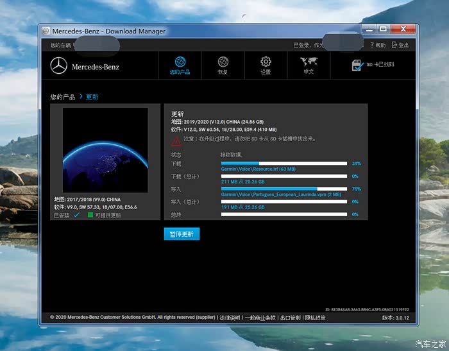Open the 您的产品 globe icon tab
This screenshot has height=351, width=449.
click(x=180, y=62)
